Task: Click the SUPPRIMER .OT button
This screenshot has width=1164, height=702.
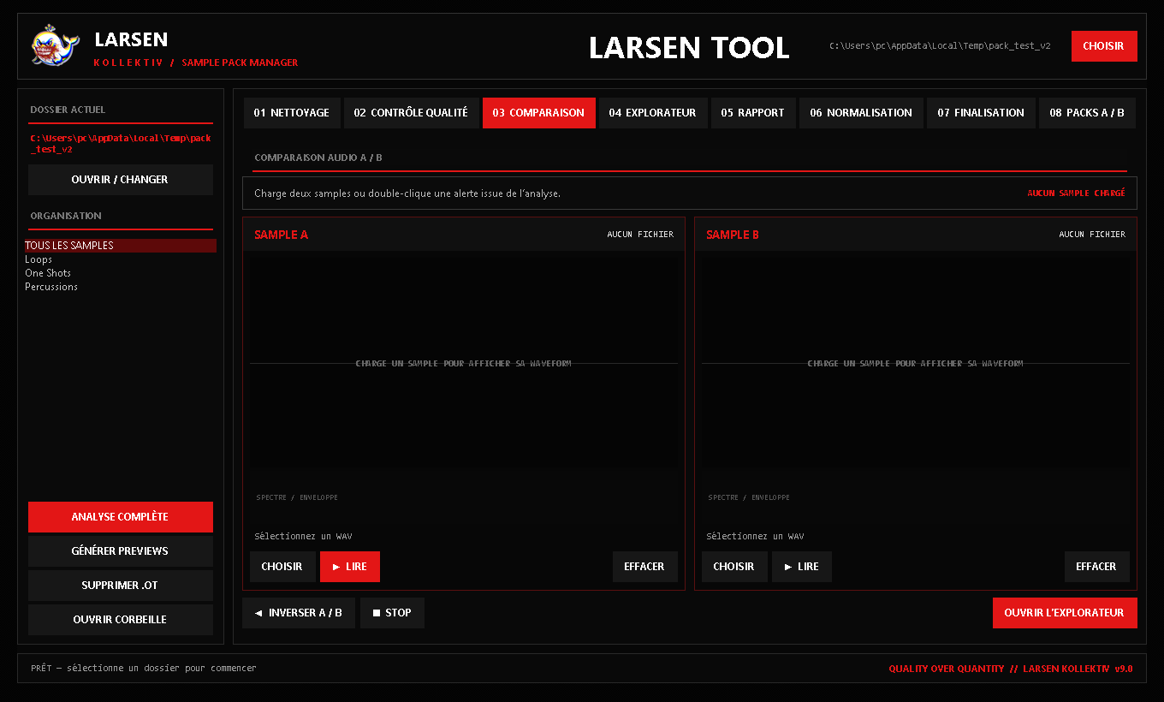Action: (121, 586)
